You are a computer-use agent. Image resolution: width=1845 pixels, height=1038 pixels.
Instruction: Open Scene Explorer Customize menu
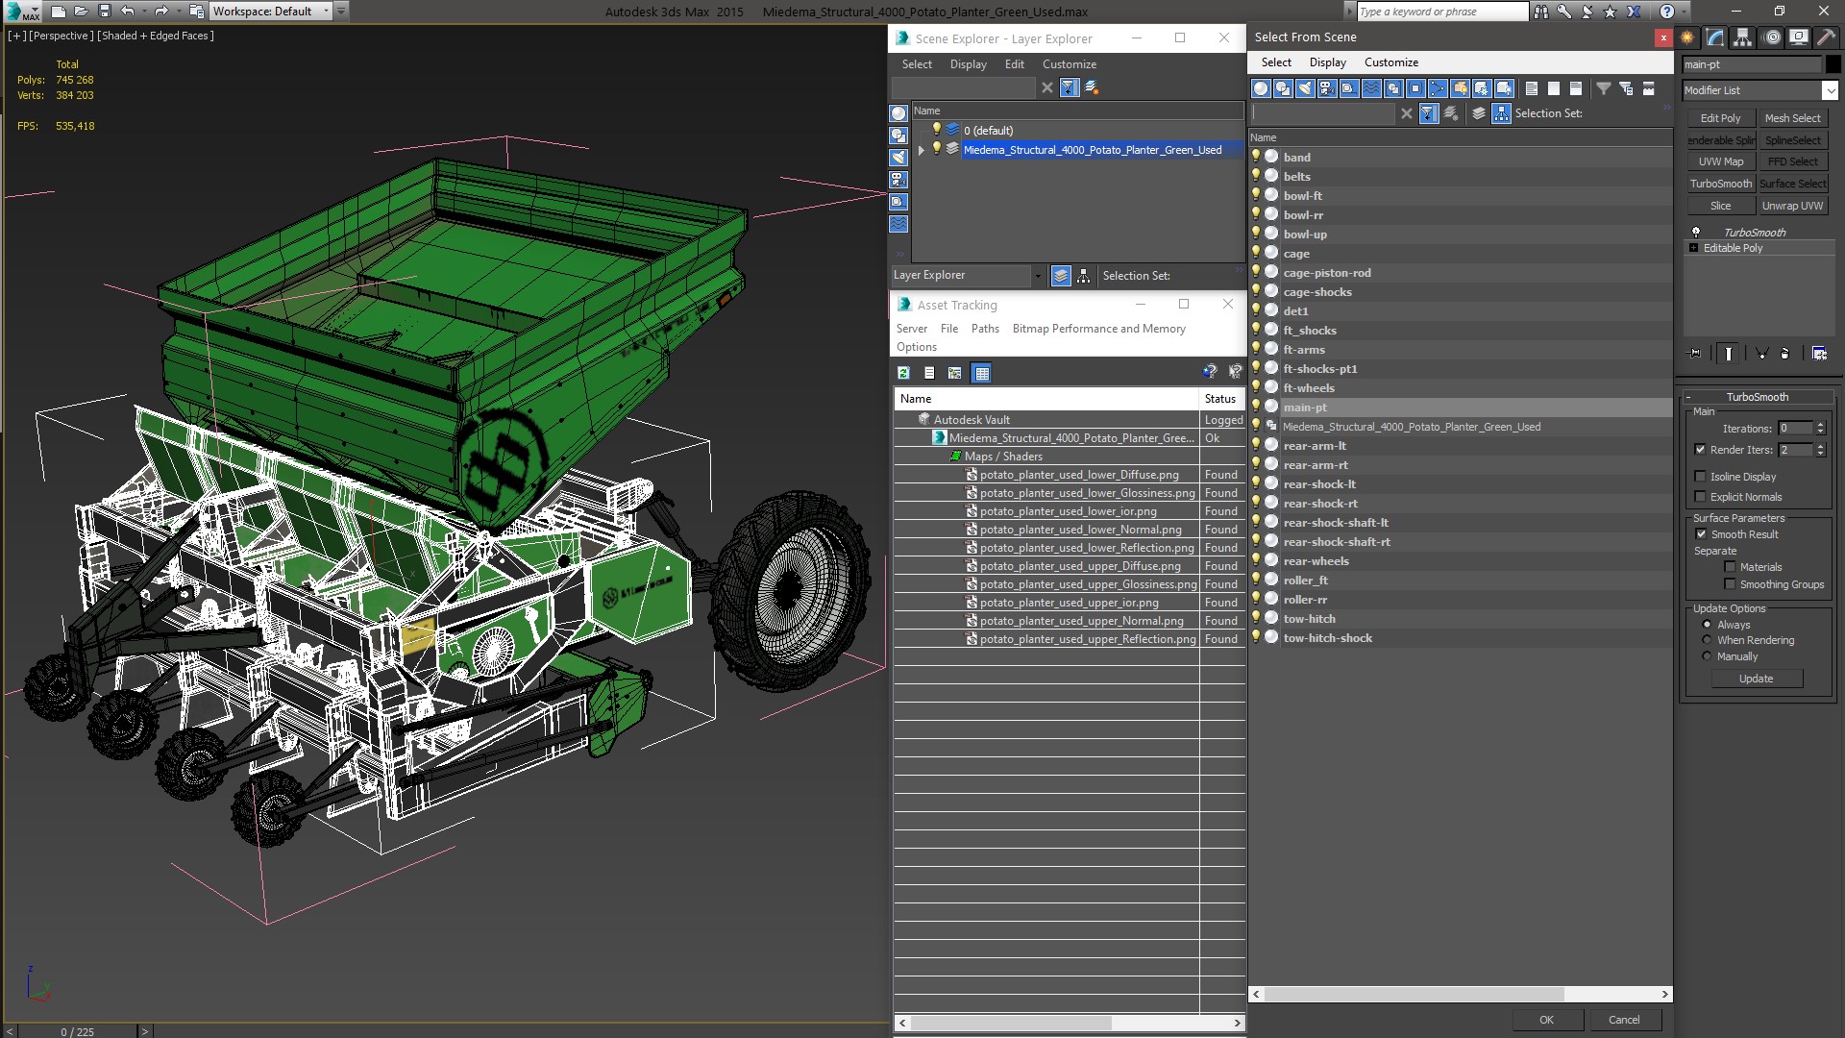point(1069,64)
